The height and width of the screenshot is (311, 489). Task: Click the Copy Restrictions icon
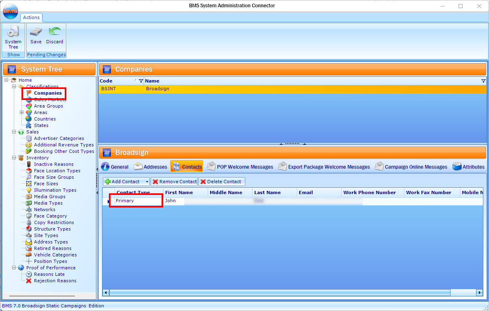[29, 222]
